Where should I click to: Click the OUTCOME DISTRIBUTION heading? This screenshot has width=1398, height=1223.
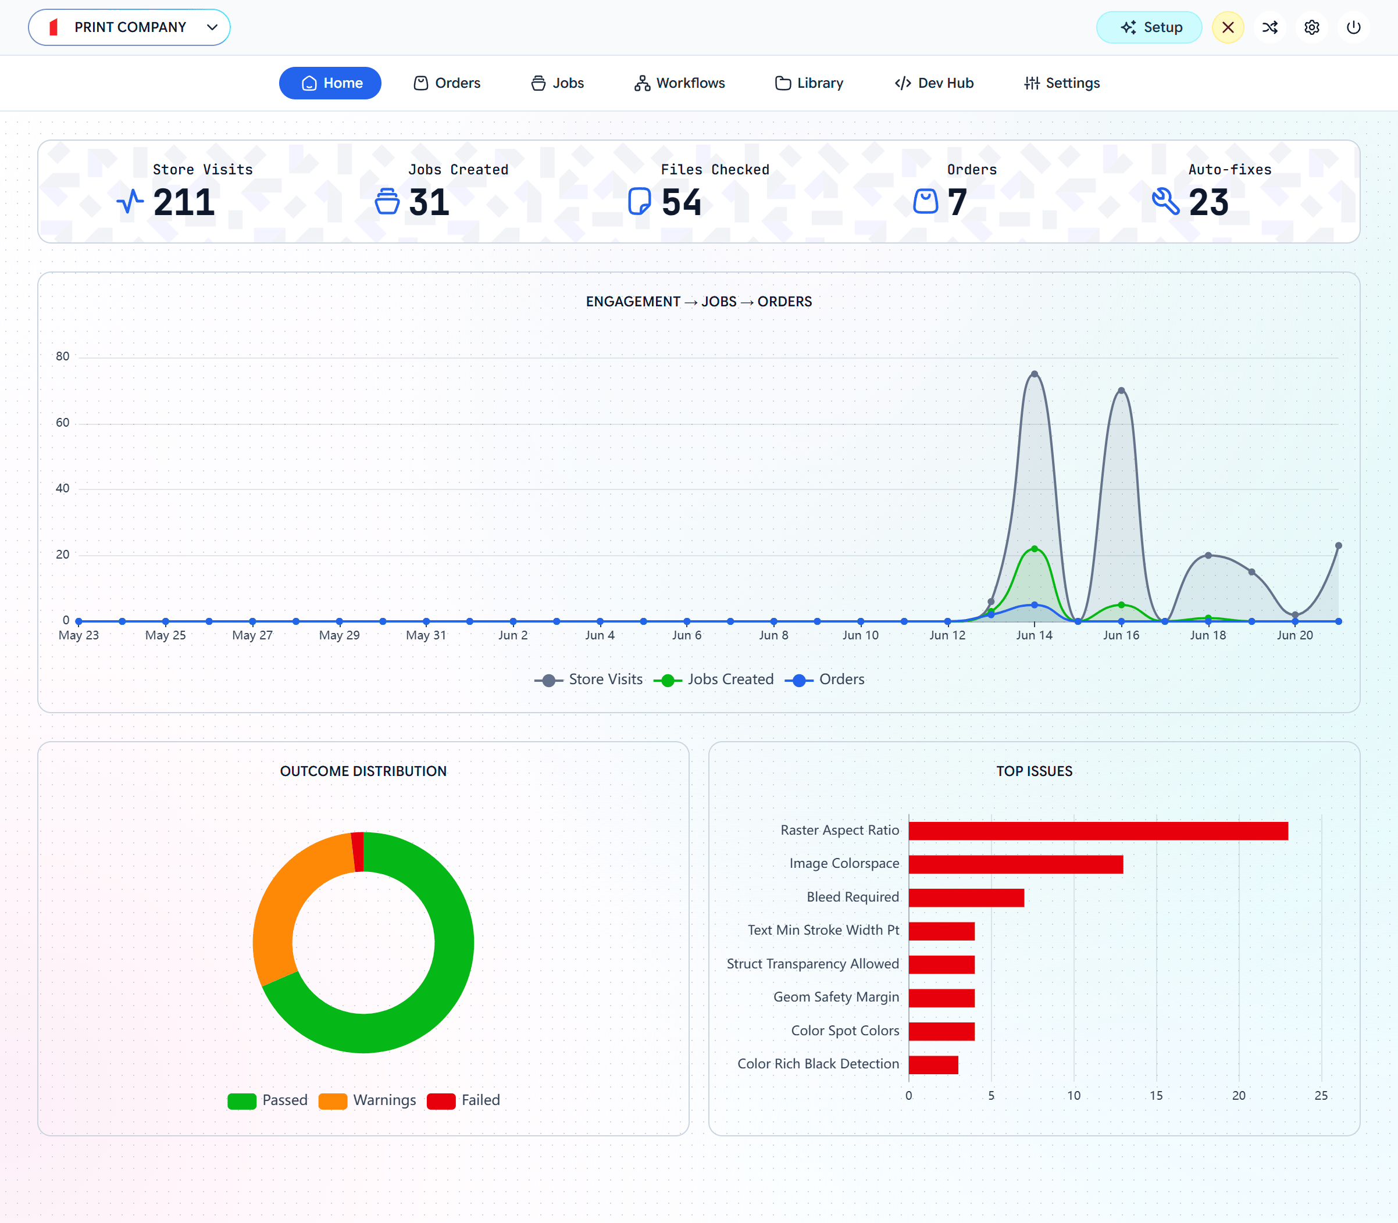363,771
